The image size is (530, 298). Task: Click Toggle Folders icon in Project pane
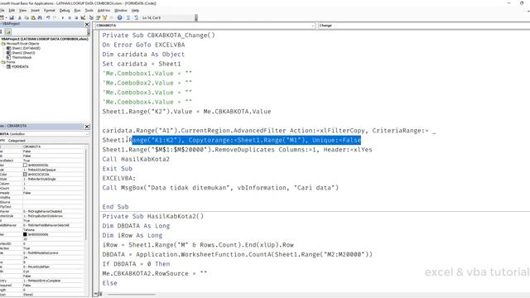click(7, 31)
